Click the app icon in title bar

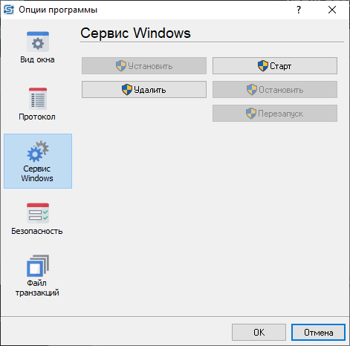click(9, 10)
